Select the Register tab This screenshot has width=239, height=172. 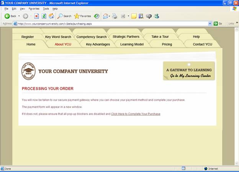click(x=28, y=37)
